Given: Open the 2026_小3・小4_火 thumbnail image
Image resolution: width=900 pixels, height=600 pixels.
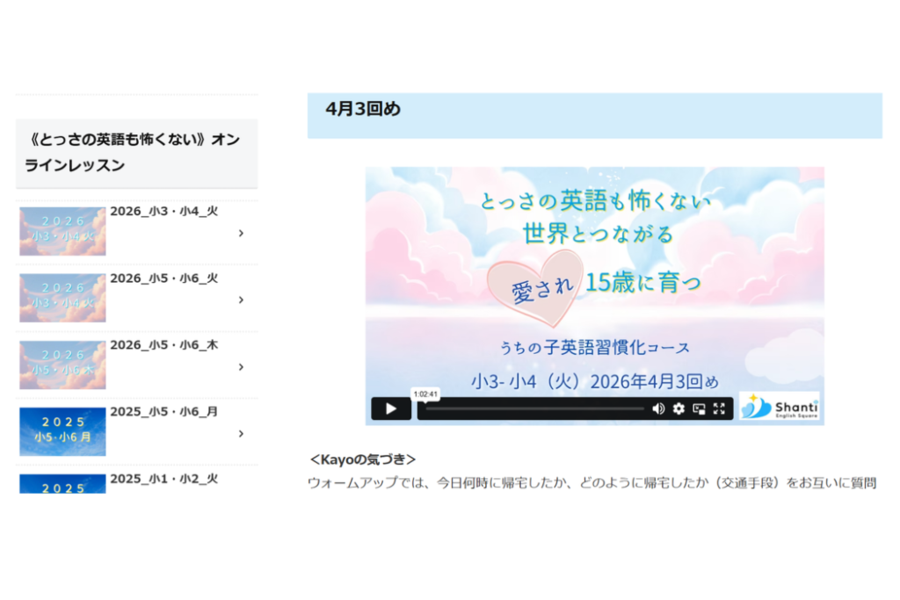Looking at the screenshot, I should 62,231.
